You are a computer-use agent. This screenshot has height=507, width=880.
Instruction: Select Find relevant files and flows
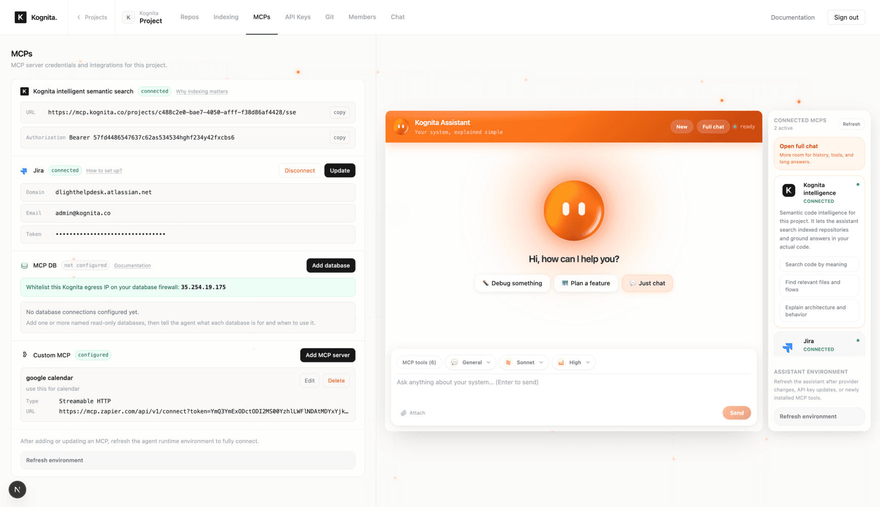click(x=819, y=286)
